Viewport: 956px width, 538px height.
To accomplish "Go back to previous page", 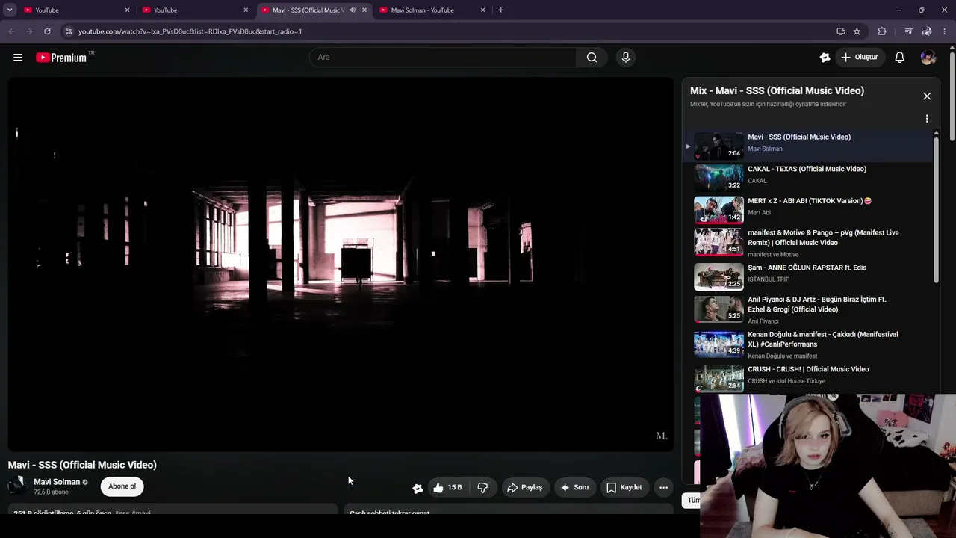I will point(11,31).
